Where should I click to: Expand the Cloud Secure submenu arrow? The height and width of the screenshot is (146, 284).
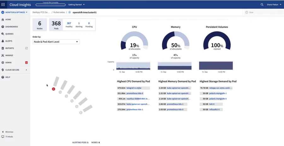(x=27, y=70)
